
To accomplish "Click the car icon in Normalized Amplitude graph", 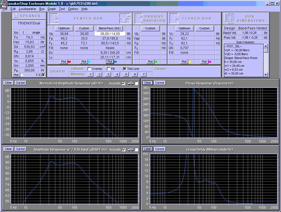I will pos(131,83).
